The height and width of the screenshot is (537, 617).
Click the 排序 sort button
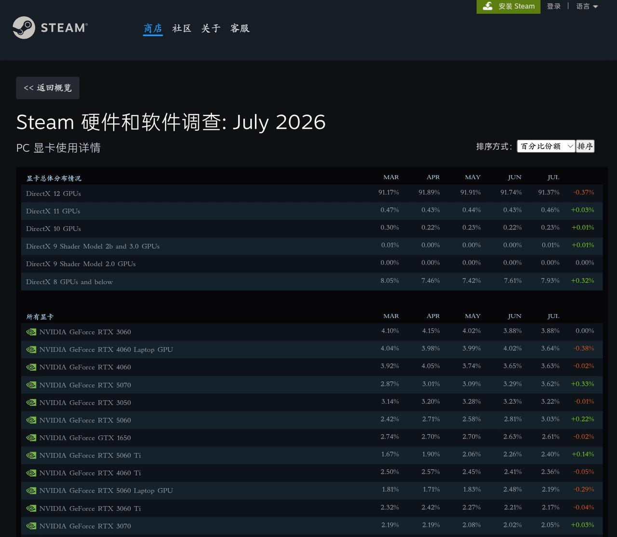click(x=585, y=146)
